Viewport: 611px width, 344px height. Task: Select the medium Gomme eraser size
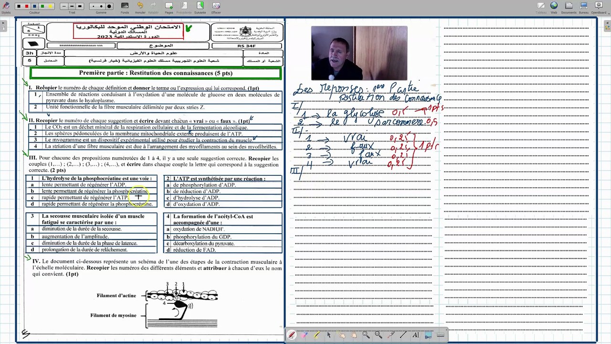[x=101, y=6]
